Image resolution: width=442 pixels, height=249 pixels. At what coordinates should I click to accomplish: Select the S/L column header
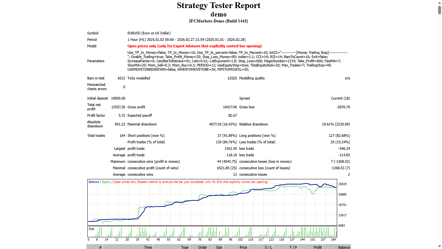(268, 247)
